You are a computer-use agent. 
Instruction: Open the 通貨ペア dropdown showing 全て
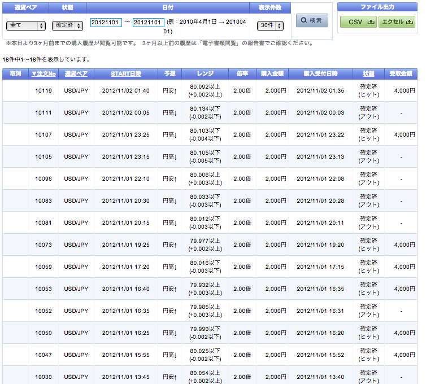click(25, 26)
